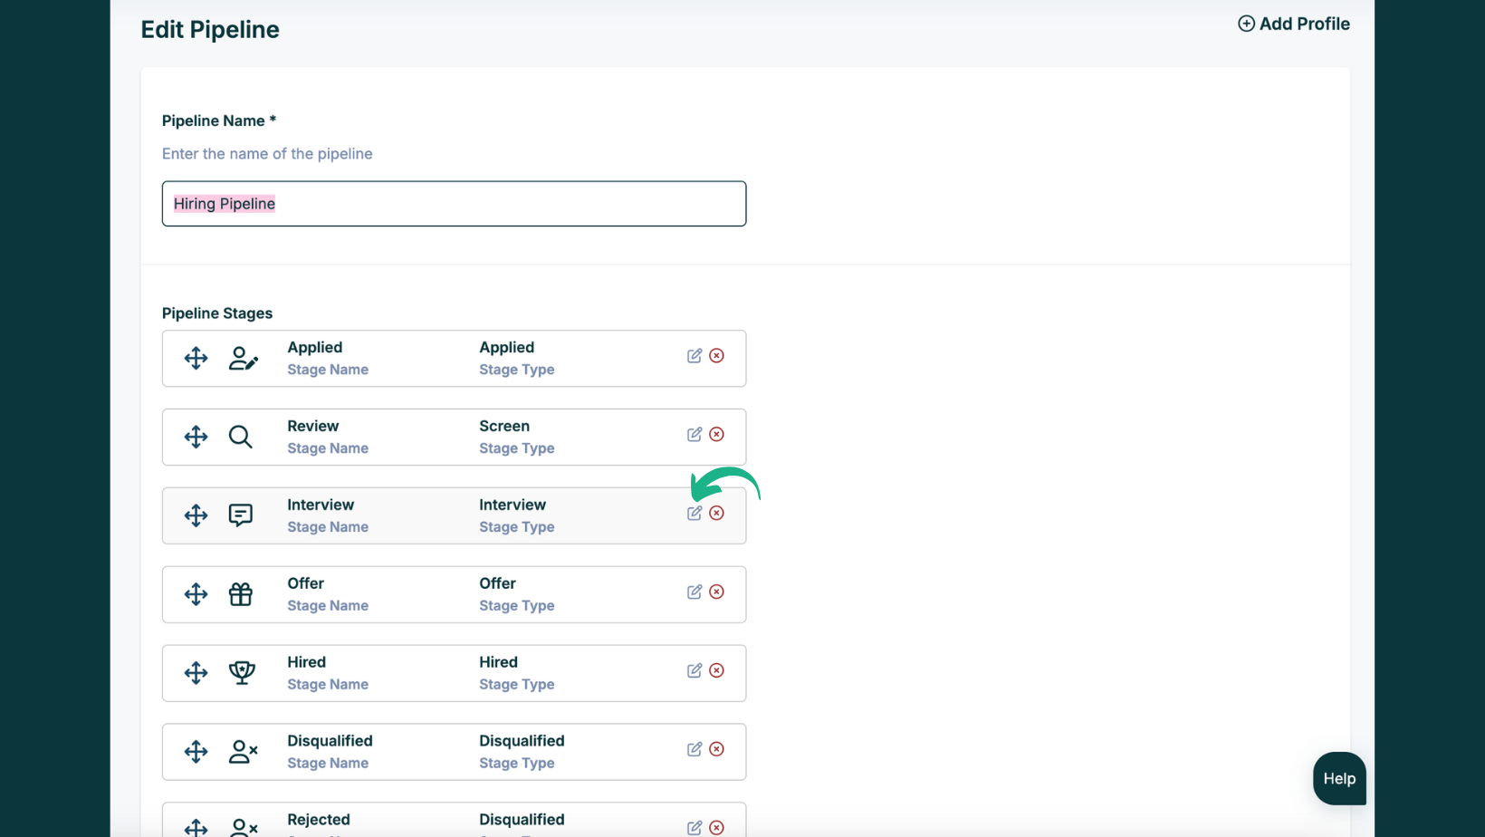Edit the Rejected stage
Screen dimensions: 1485x837
click(694, 828)
